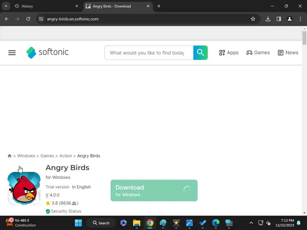Screen dimensions: 307x230
Task: Toggle the browser side panel
Action: point(279,19)
